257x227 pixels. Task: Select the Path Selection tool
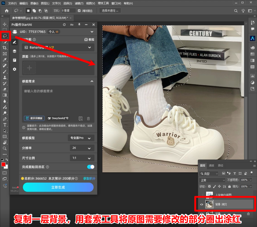tap(5, 131)
